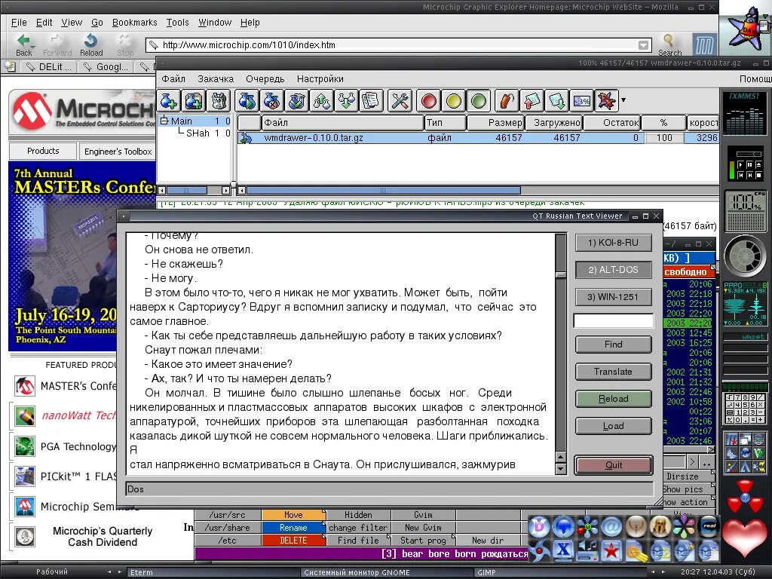Image resolution: width=772 pixels, height=579 pixels.
Task: Click the continue download flask icon
Action: (x=247, y=102)
